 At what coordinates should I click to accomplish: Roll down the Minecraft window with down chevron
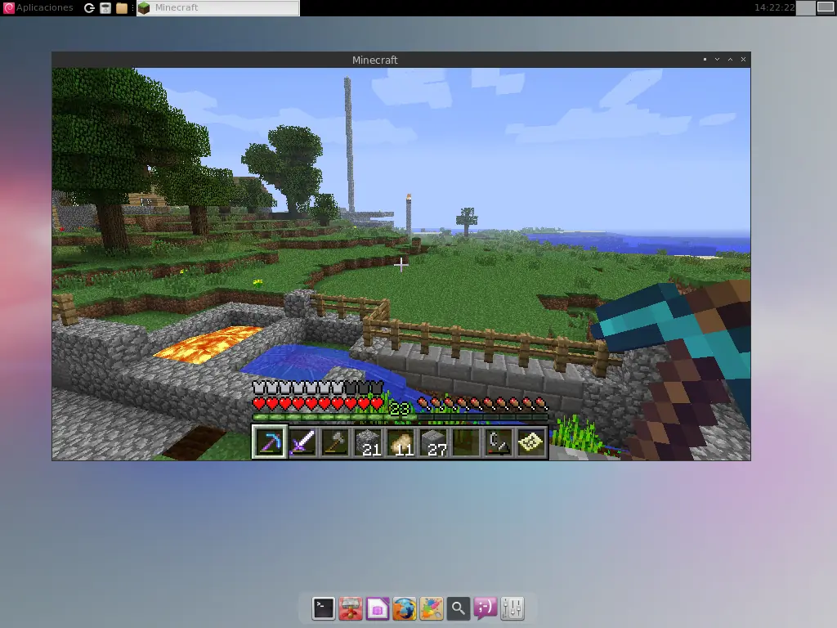(718, 59)
